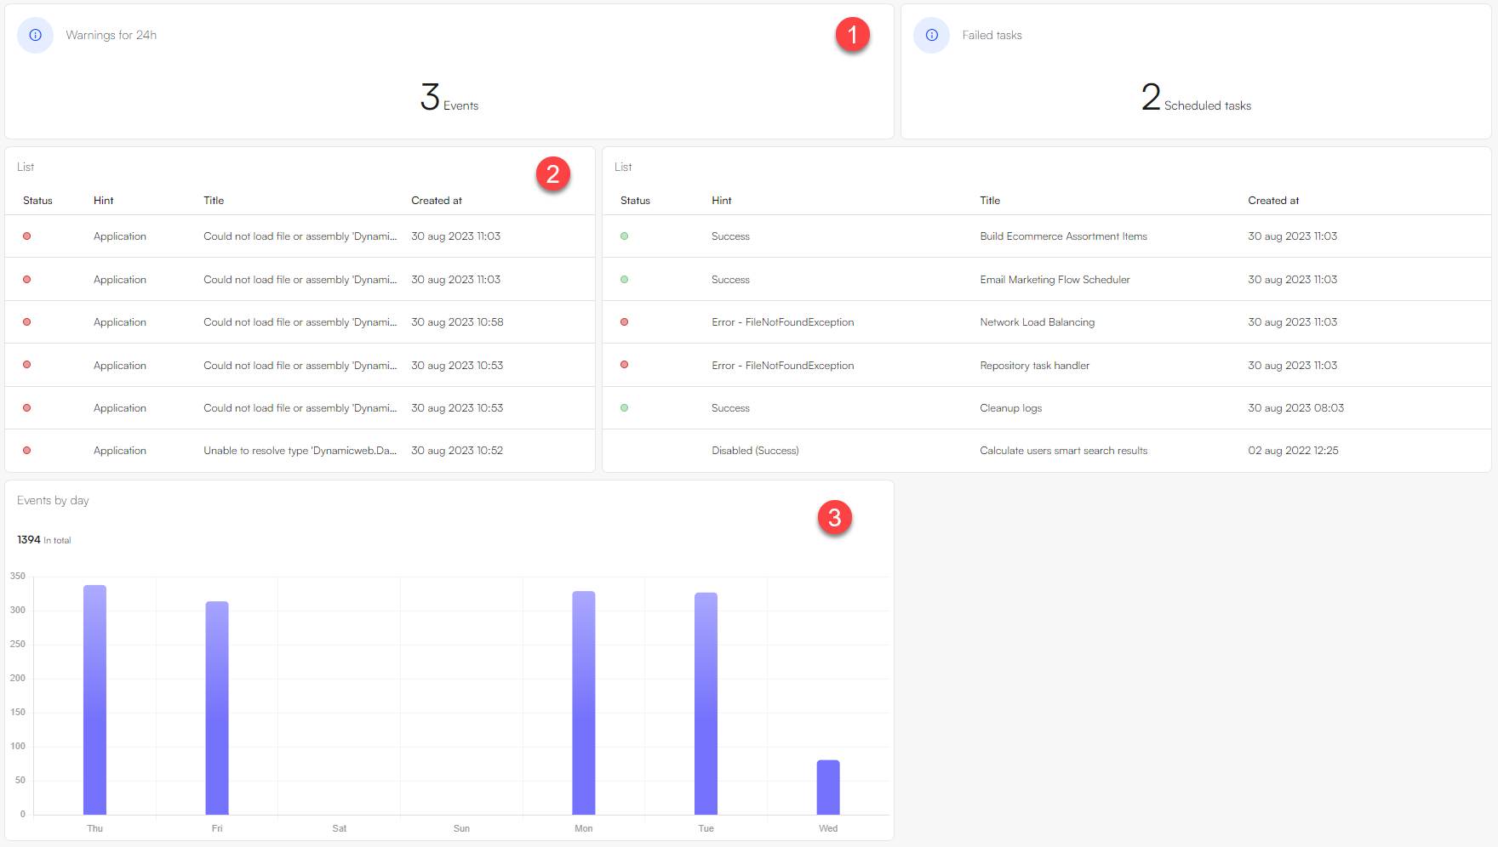Click red status dot for 10:58 event row
The height and width of the screenshot is (847, 1498).
tap(26, 321)
